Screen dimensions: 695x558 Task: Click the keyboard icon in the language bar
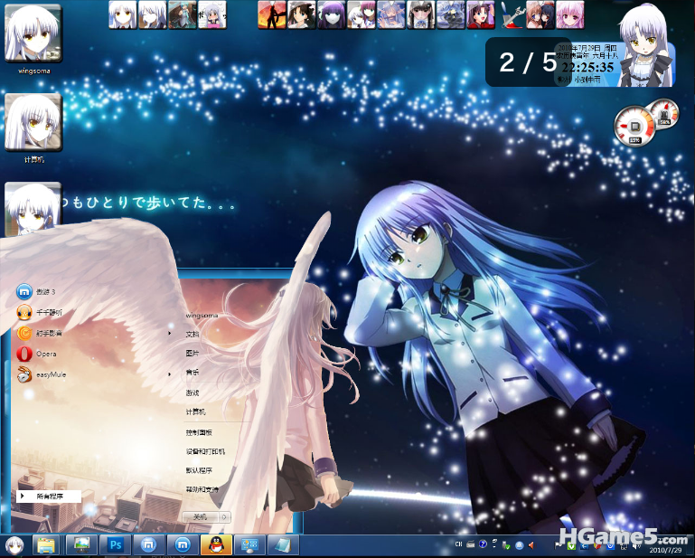click(x=471, y=544)
